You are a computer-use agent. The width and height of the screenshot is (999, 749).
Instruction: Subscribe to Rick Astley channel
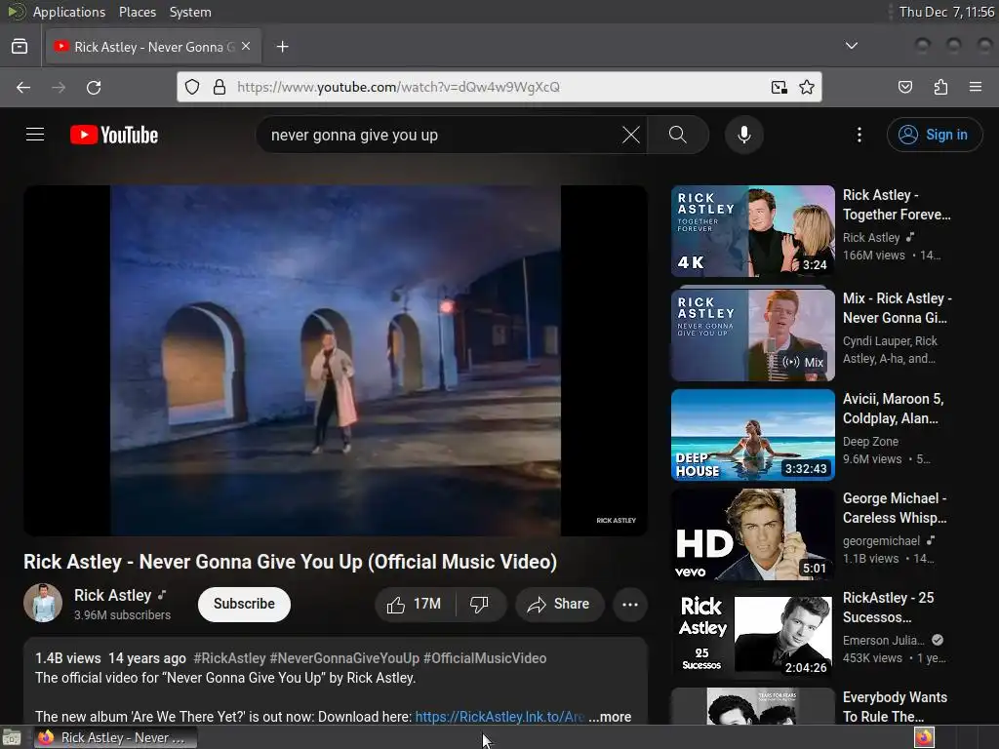244,604
